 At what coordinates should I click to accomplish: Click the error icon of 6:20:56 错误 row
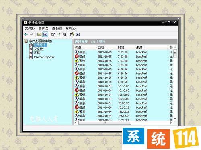[77, 73]
